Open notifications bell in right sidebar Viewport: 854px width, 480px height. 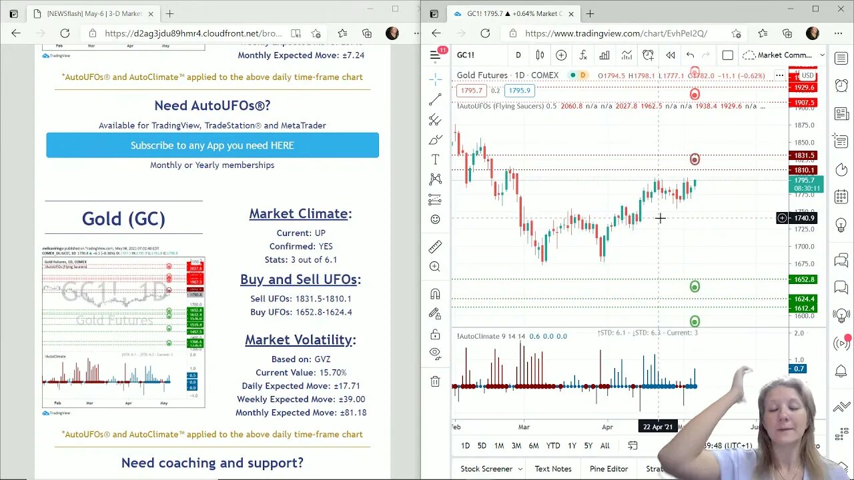click(841, 371)
